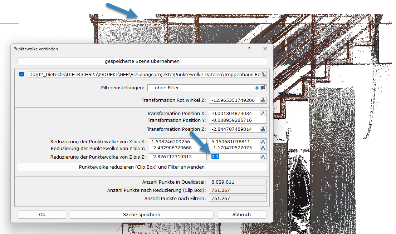Click the file browse icon beside the path

[x=263, y=74]
